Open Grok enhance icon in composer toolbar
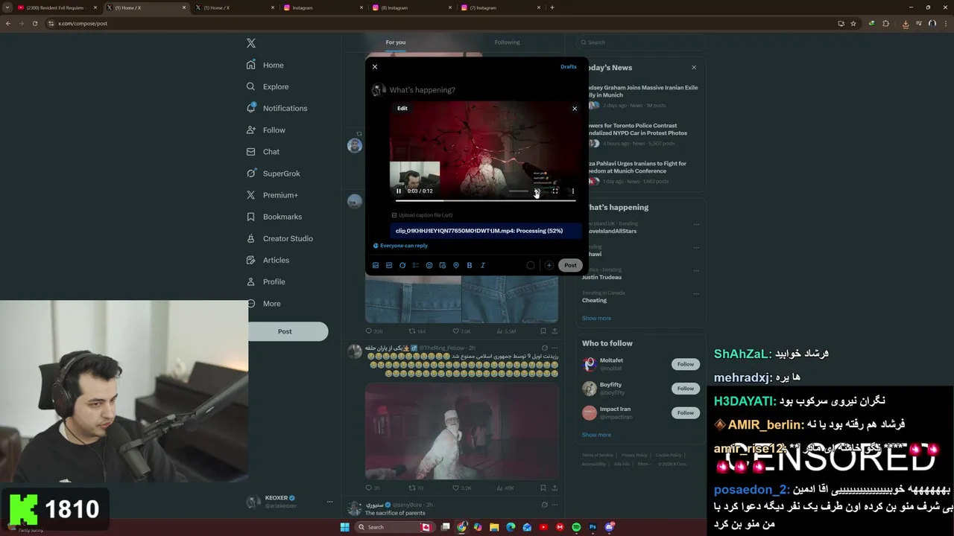 [x=402, y=265]
